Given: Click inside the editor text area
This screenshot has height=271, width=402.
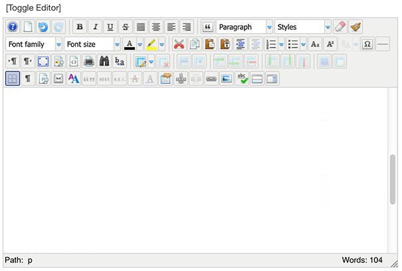Looking at the screenshot, I should tap(195, 170).
